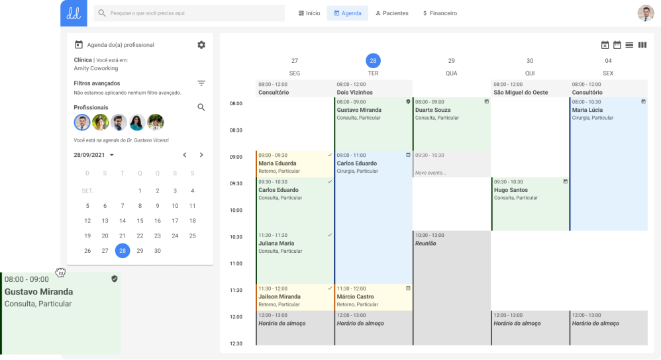Click the magnifier icon in the search bar
Screen dimensions: 661x360
click(x=102, y=13)
